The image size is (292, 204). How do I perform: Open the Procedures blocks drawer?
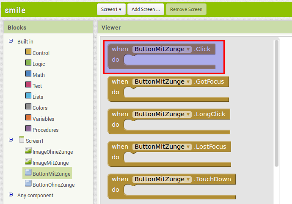click(x=28, y=129)
